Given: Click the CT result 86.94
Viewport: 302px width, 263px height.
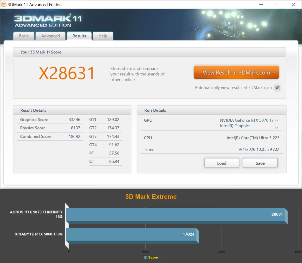Looking at the screenshot, I should 114,161.
